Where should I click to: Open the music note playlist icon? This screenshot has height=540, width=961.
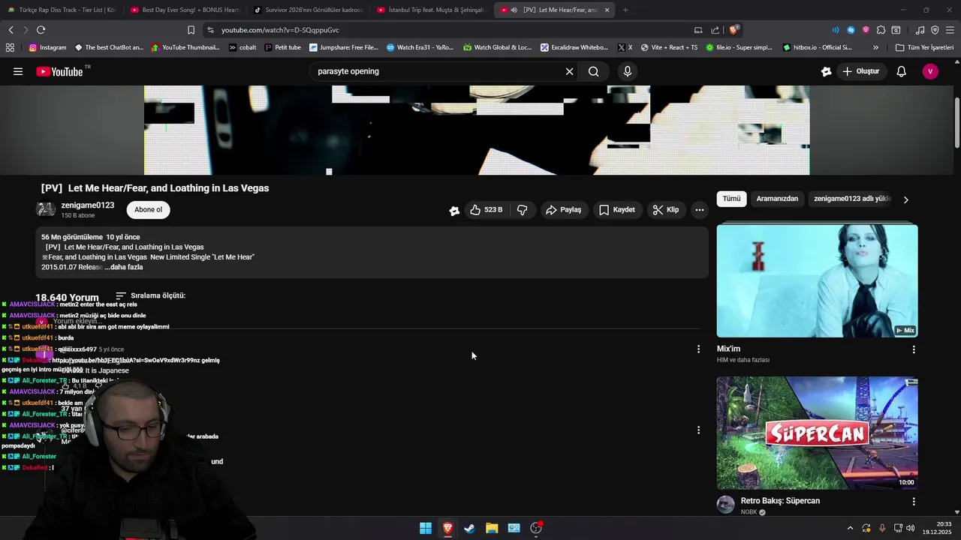(920, 30)
